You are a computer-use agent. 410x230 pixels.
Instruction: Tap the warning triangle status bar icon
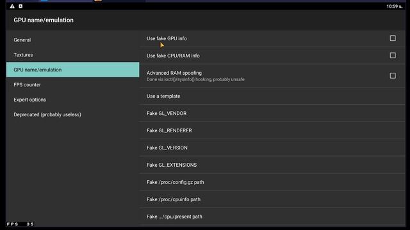pyautogui.click(x=12, y=6)
